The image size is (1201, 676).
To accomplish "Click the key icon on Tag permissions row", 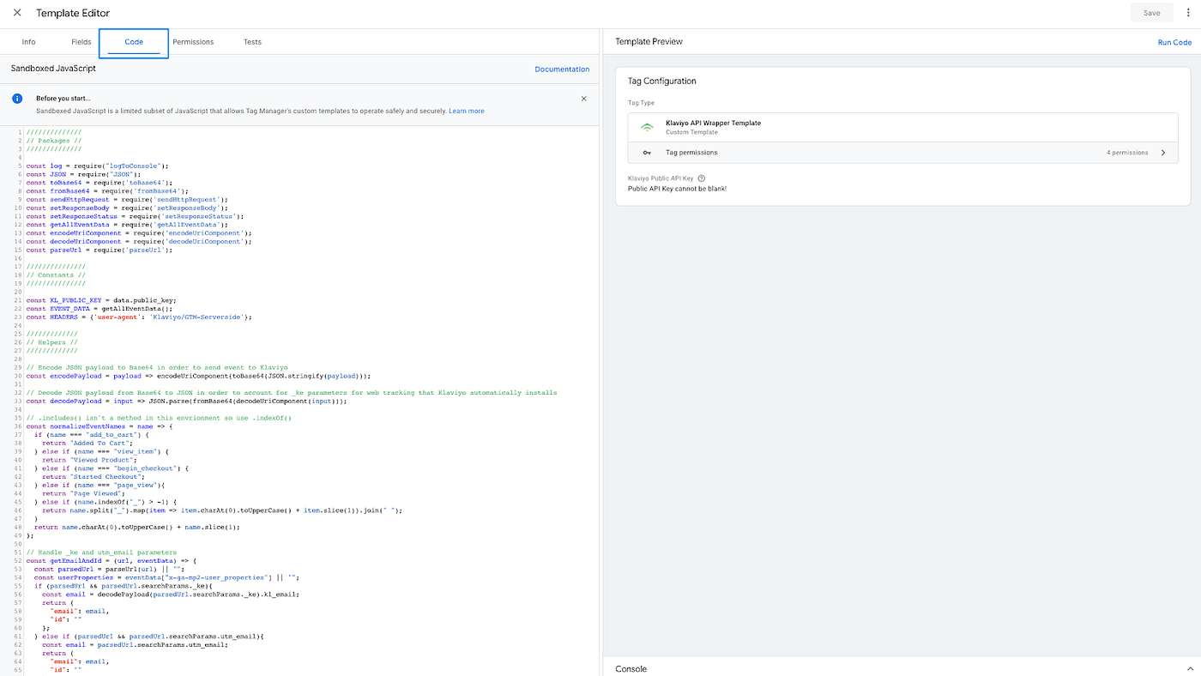I will [645, 151].
